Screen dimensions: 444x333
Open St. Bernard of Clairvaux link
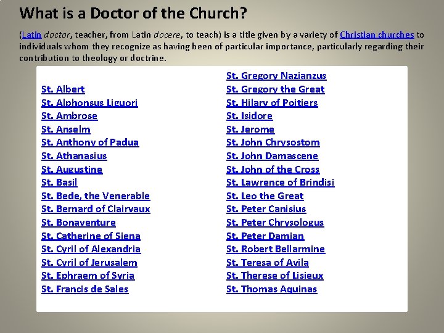coord(96,209)
